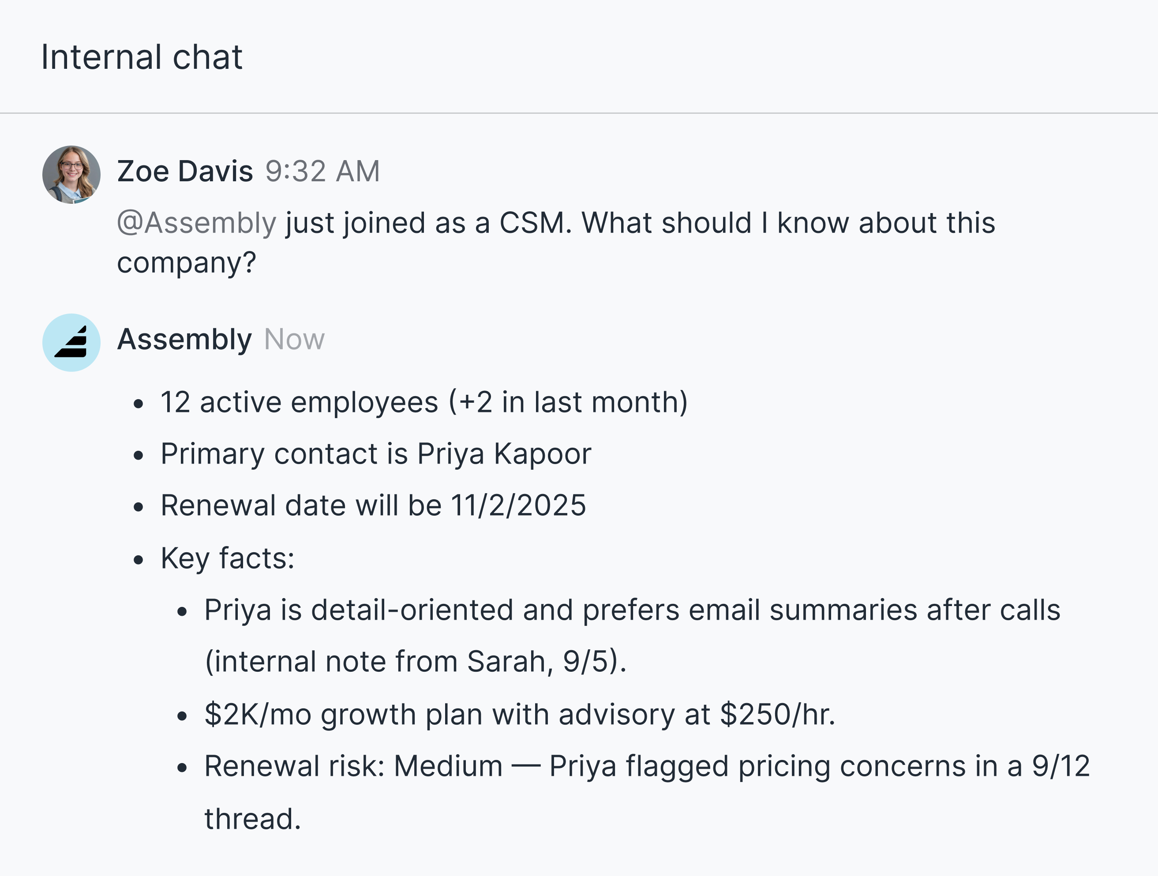Click the renewal date 11/2/2025 line
Viewport: 1158px width, 876px height.
pos(373,505)
